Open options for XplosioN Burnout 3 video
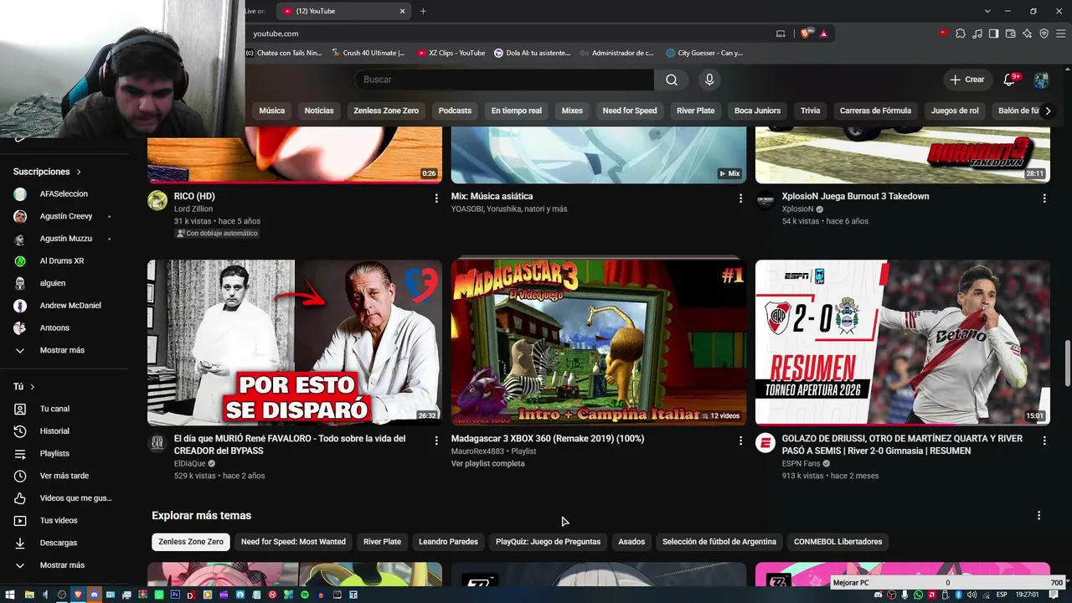This screenshot has height=603, width=1072. click(x=1044, y=198)
